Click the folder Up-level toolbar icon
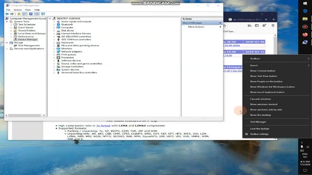 pyautogui.click(x=19, y=14)
